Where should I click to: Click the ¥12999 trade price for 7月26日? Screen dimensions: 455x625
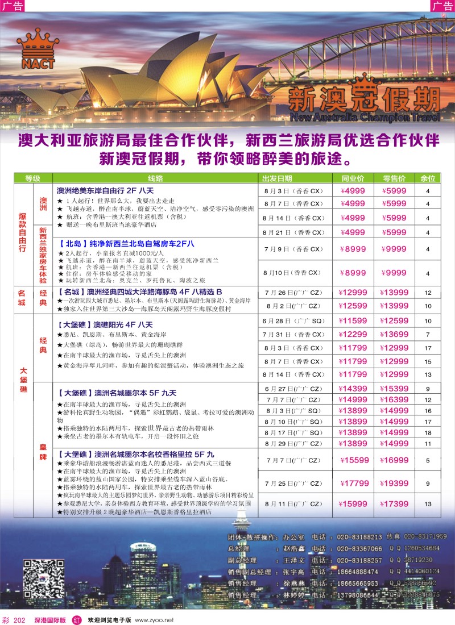(x=353, y=292)
